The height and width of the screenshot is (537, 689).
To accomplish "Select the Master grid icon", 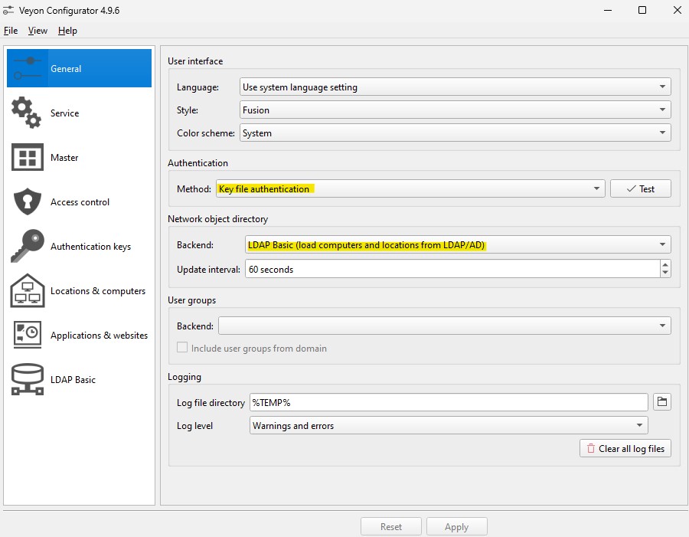I will coord(28,157).
